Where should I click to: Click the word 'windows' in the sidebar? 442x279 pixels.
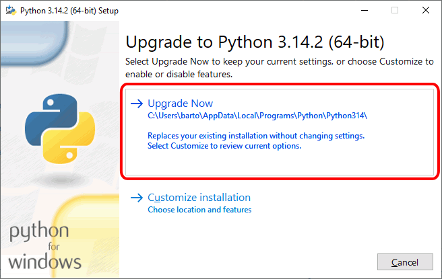click(45, 261)
